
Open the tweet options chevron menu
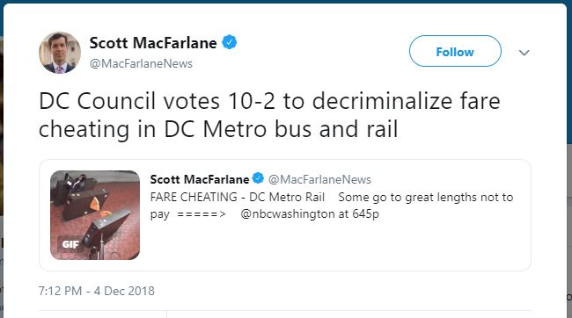524,53
